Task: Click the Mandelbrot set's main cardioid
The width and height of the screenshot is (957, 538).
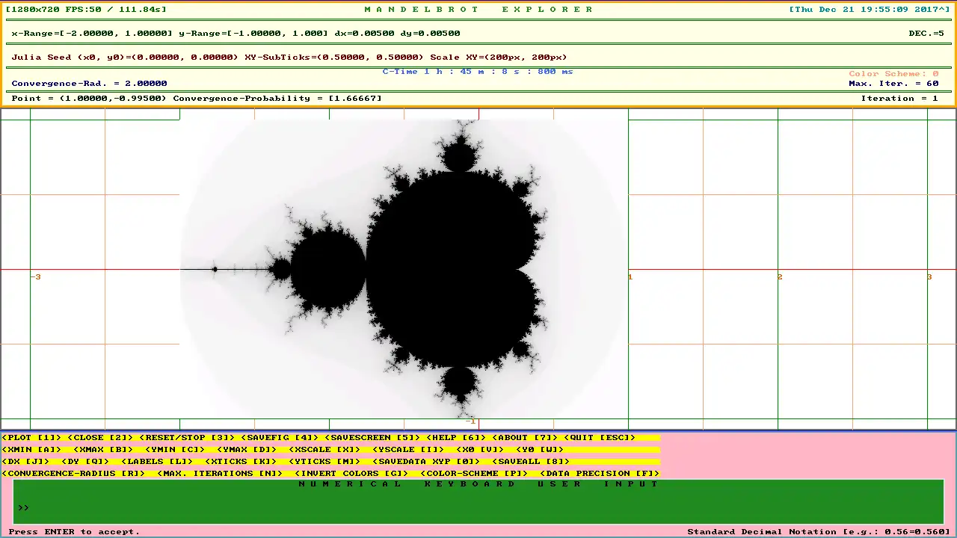Action: coord(449,269)
